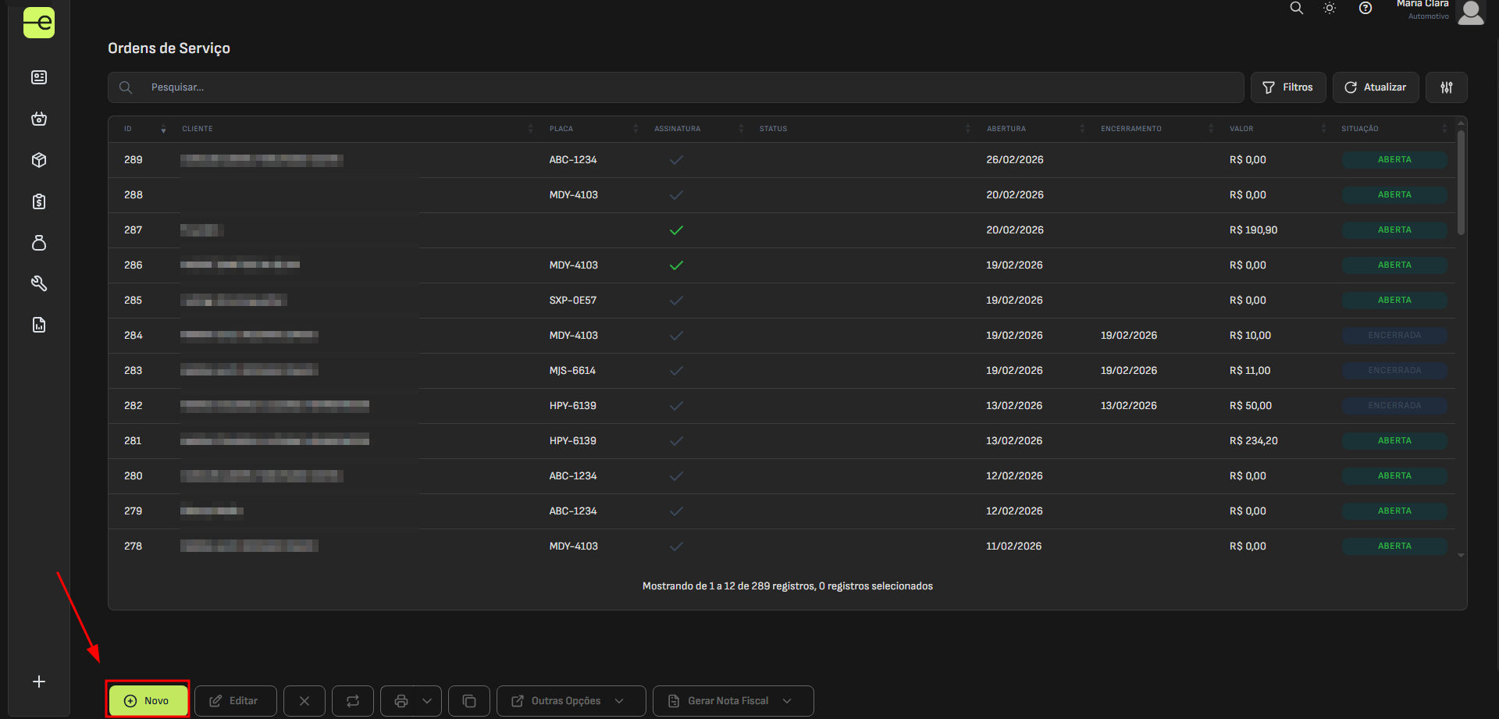Open the wrench tools sidebar icon
The height and width of the screenshot is (719, 1499).
[x=39, y=283]
